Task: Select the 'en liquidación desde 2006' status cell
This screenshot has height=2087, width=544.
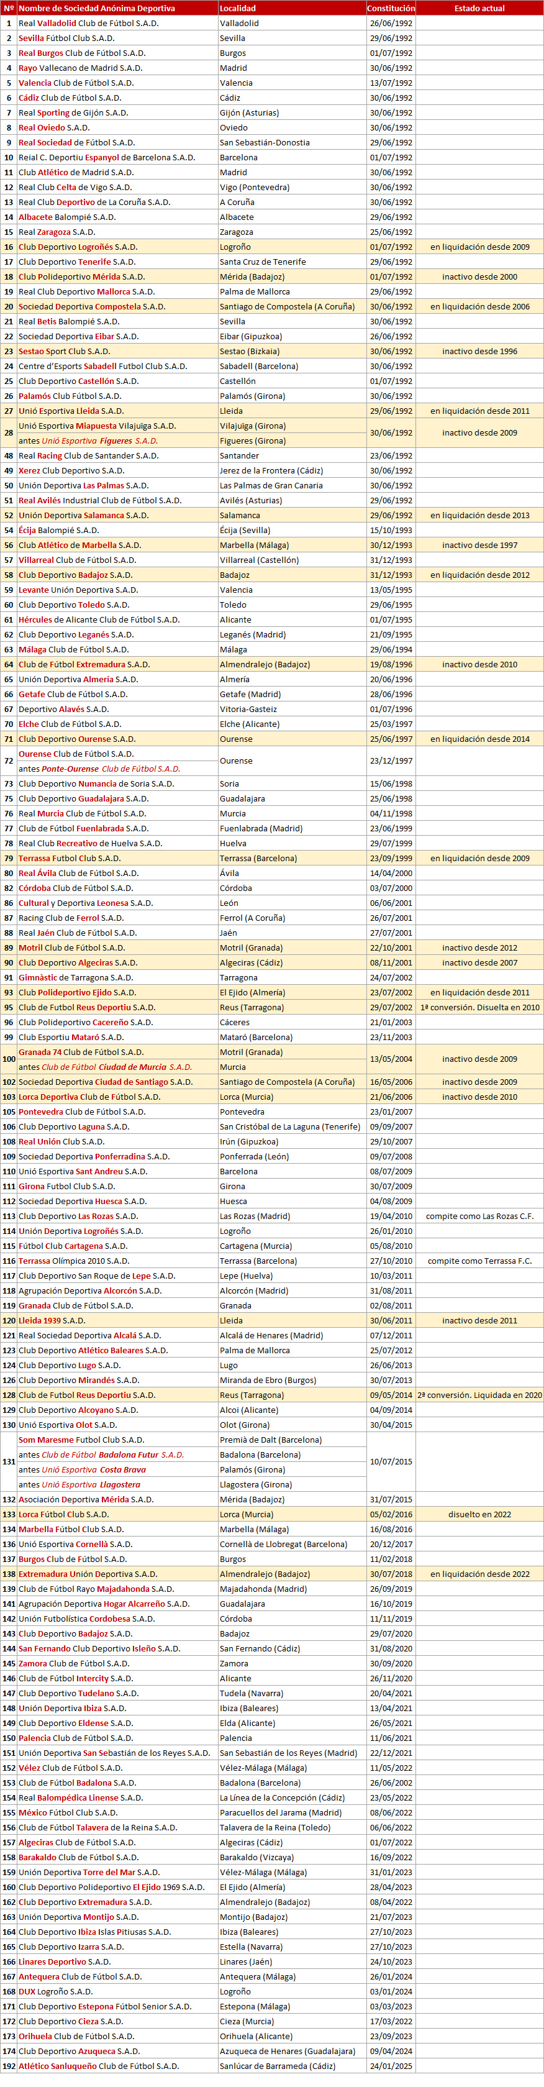Action: coord(479,307)
